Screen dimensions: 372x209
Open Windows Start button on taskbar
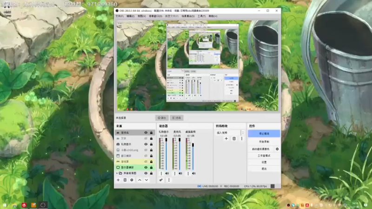5,205
